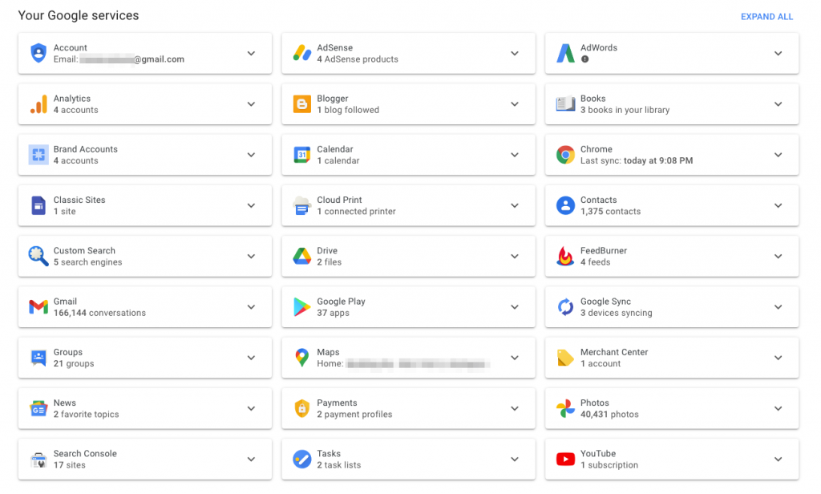Viewport: 821px width, 494px height.
Task: Click the Contacts icon
Action: coord(565,205)
